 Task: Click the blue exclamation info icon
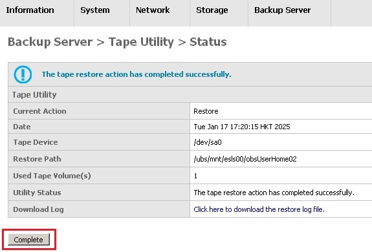point(23,74)
